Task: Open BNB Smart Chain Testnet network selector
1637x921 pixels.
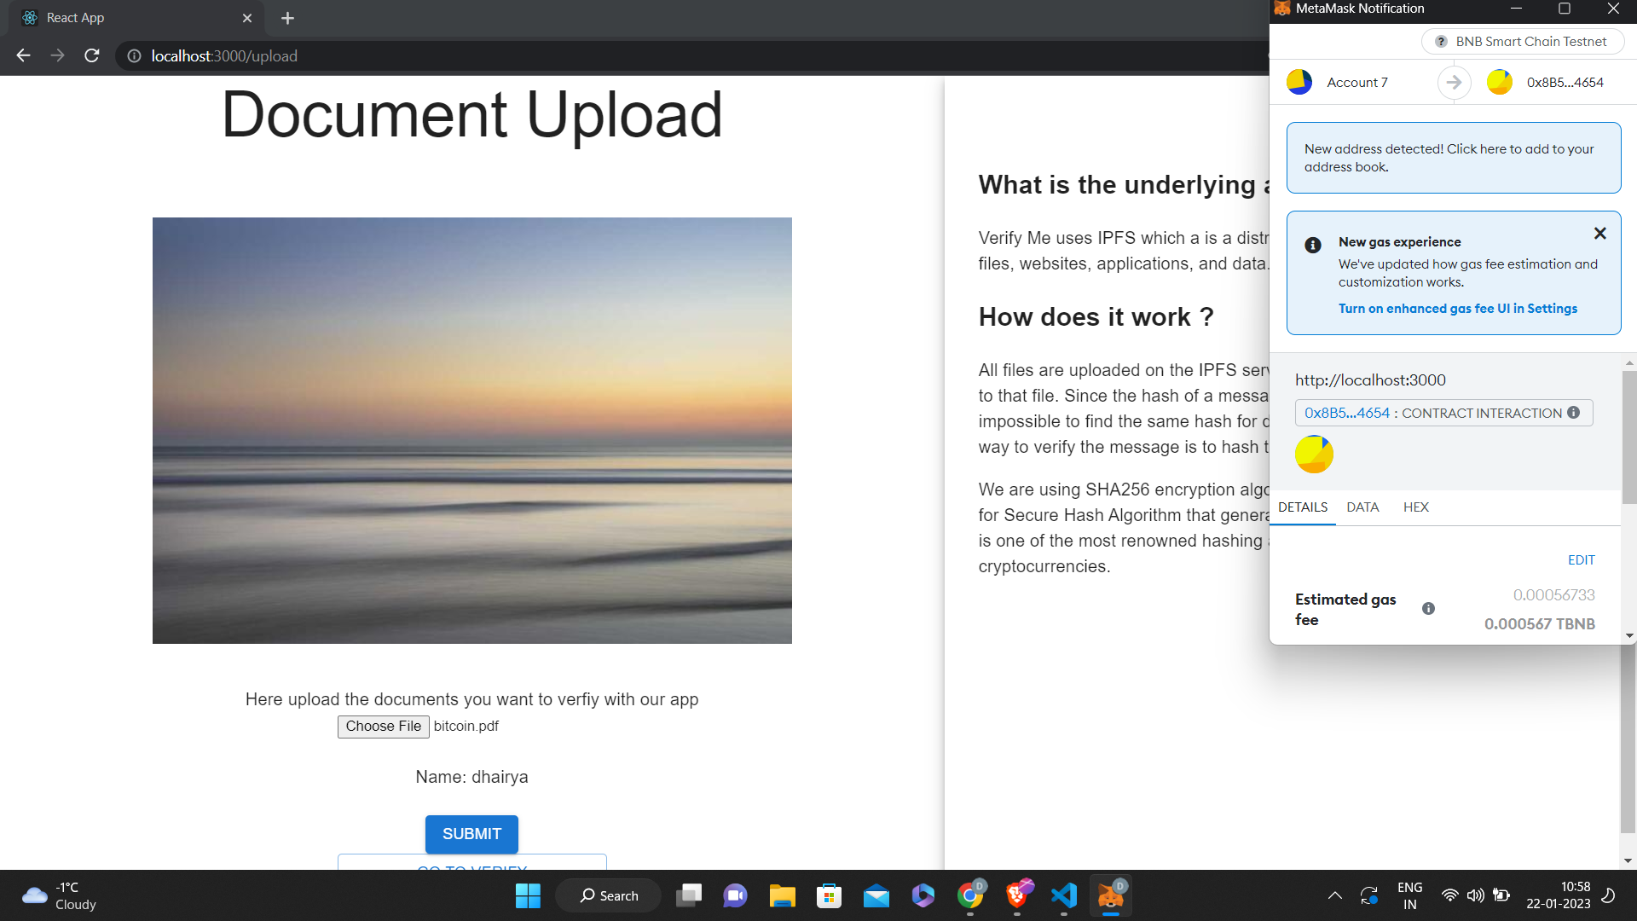Action: (1522, 42)
